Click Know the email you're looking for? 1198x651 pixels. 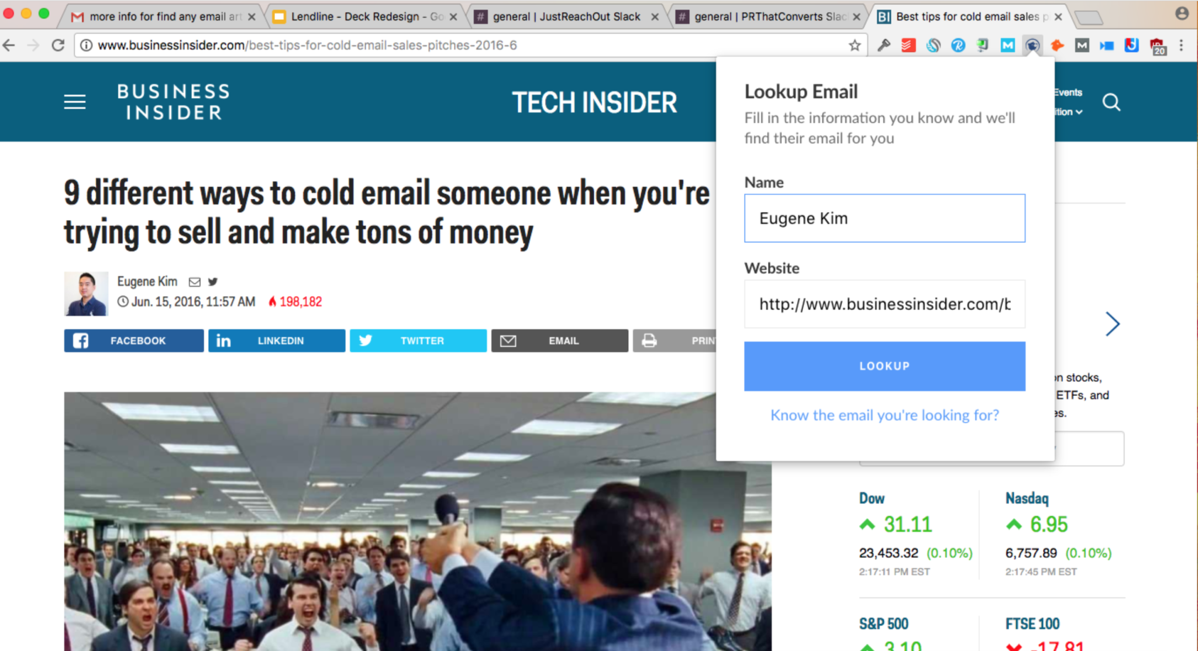[x=884, y=415]
